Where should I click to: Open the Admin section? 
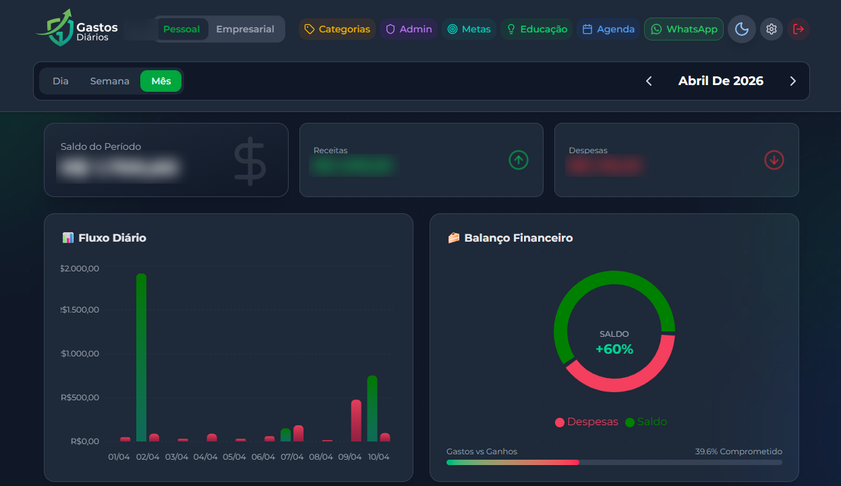point(409,29)
